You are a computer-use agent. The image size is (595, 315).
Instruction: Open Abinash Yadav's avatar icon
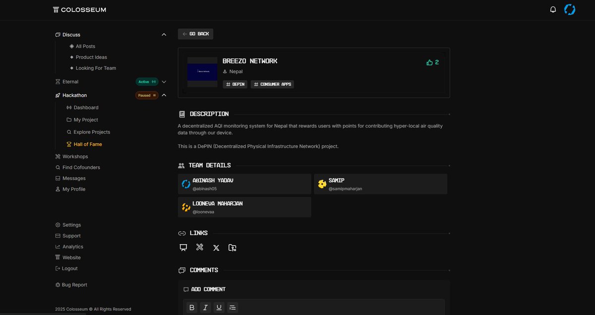click(x=186, y=184)
